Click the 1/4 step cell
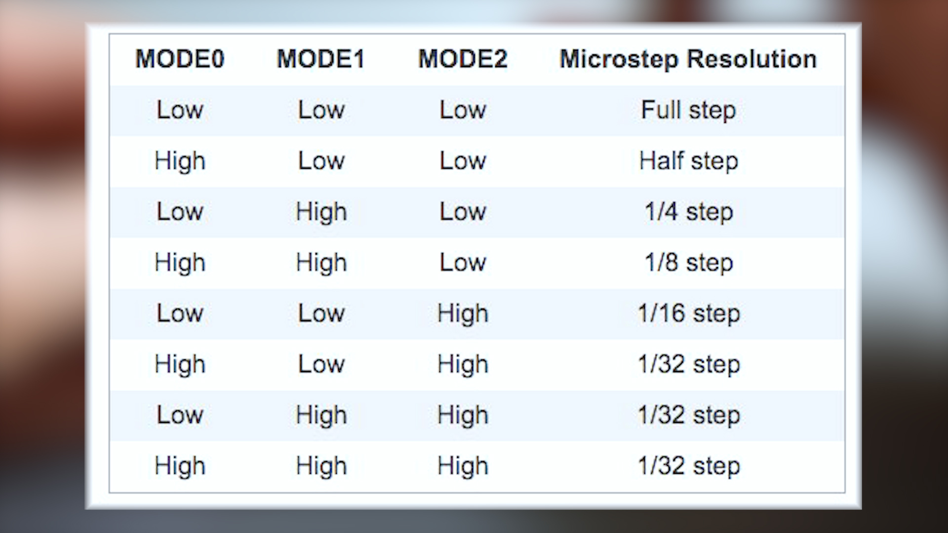This screenshot has width=948, height=533. click(688, 212)
